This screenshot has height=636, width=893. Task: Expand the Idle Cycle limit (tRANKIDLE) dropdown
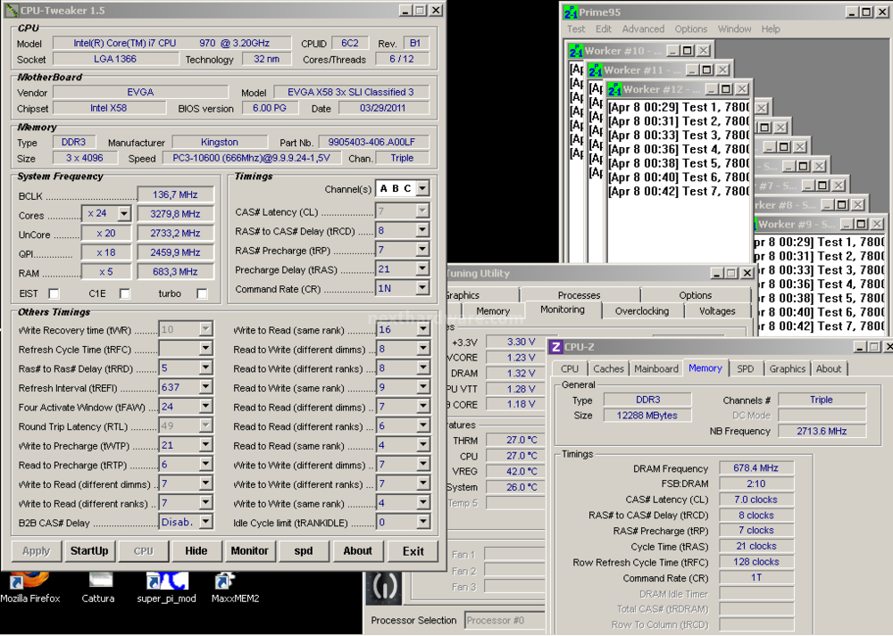pos(422,522)
